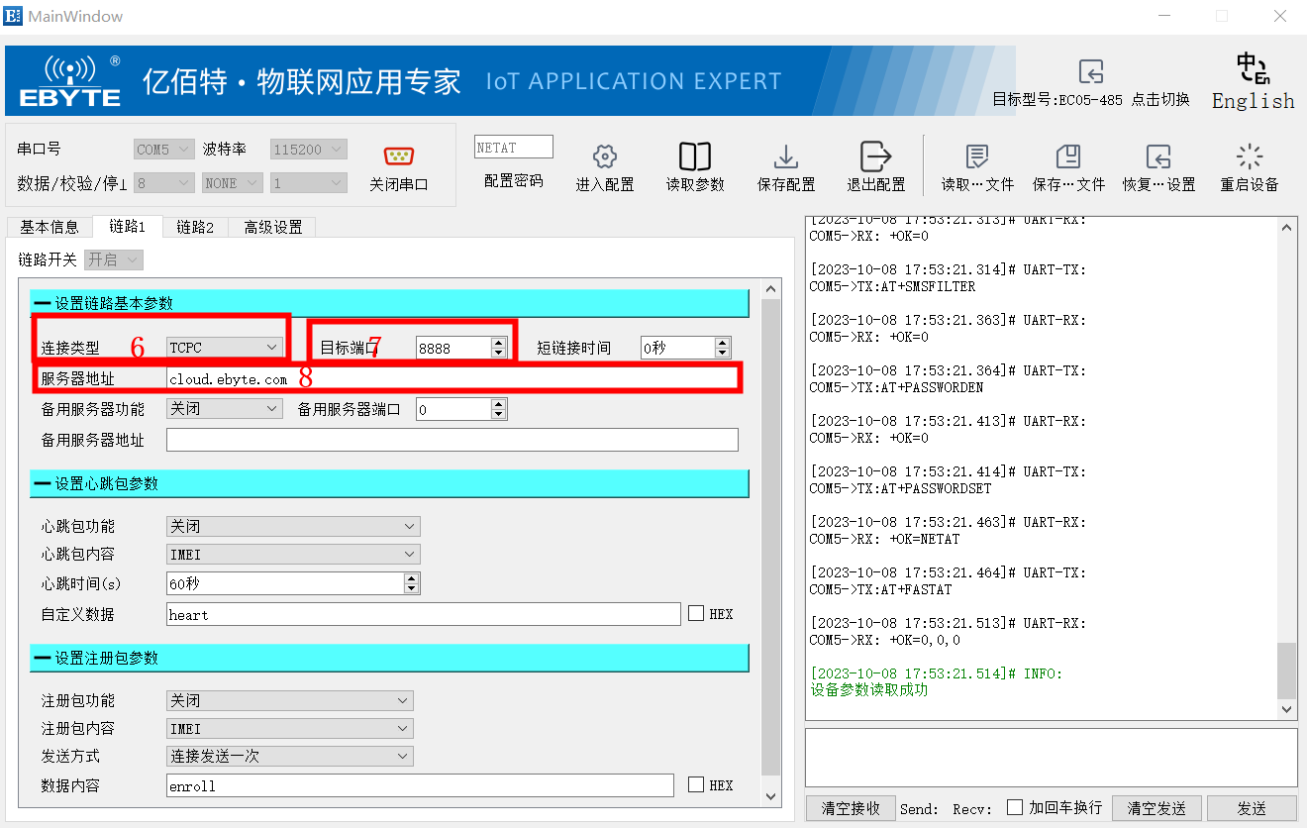The width and height of the screenshot is (1307, 828).
Task: Expand the heartbeat content IMEI dropdown
Action: pyautogui.click(x=293, y=555)
